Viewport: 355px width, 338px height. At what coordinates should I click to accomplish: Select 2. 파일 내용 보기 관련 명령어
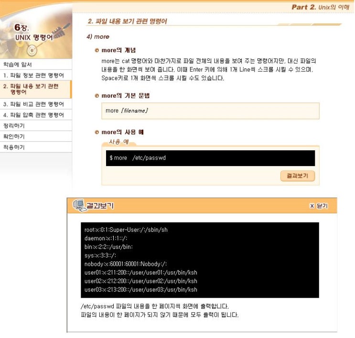click(36, 89)
